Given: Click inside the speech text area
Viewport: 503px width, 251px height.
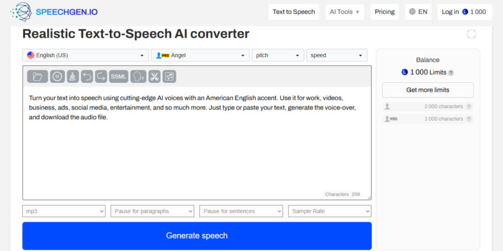Looking at the screenshot, I should (x=197, y=144).
